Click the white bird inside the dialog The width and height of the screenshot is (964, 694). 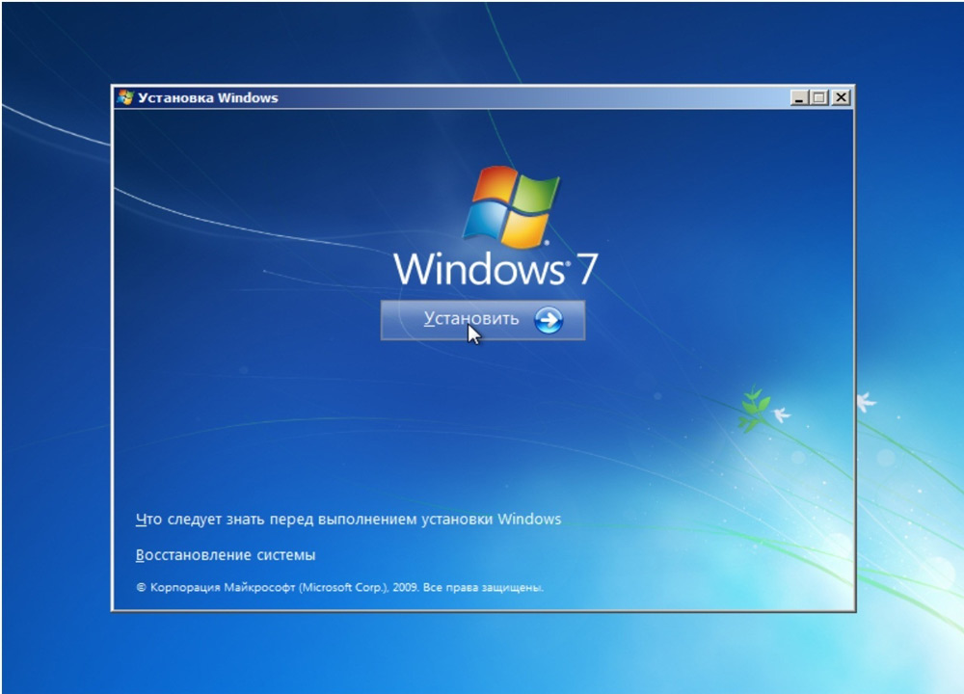point(781,414)
